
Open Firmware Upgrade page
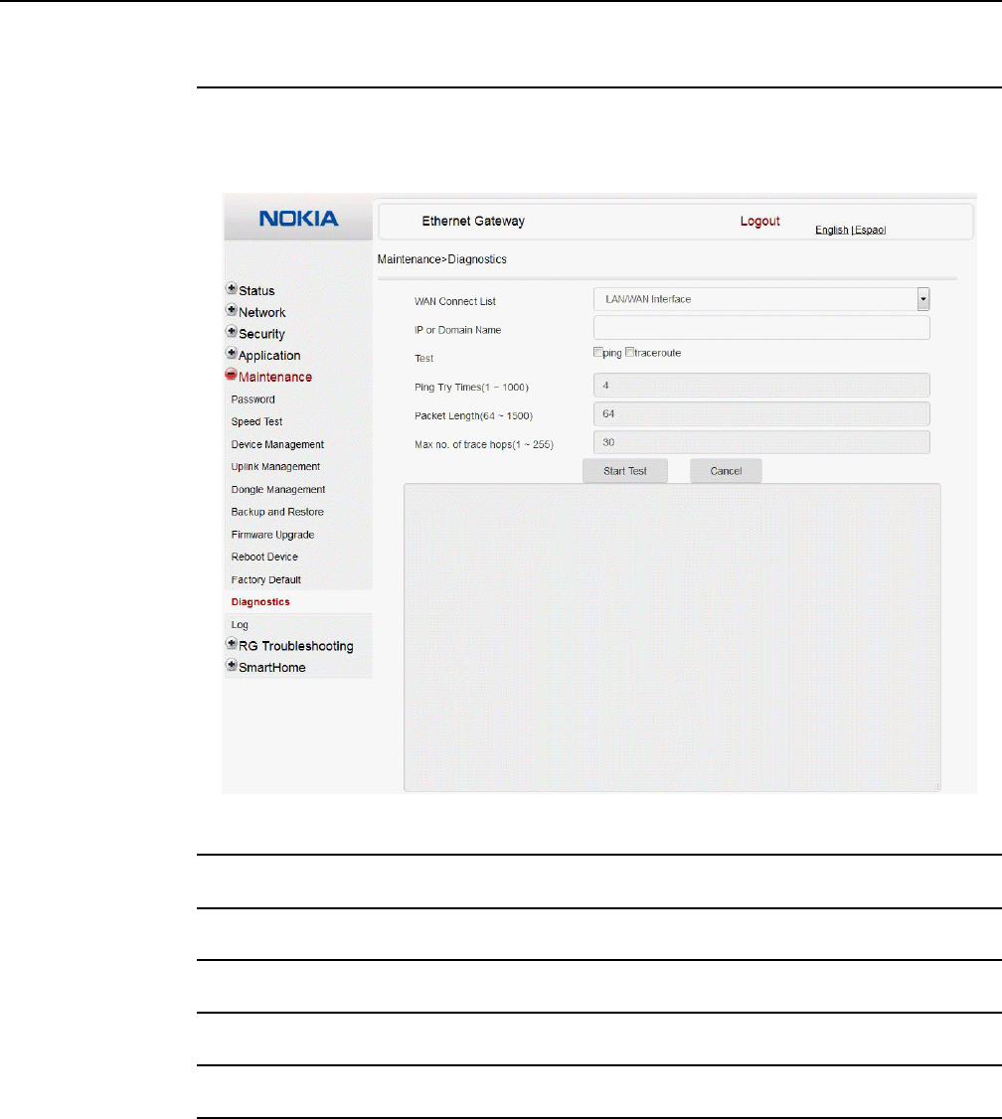pyautogui.click(x=272, y=535)
